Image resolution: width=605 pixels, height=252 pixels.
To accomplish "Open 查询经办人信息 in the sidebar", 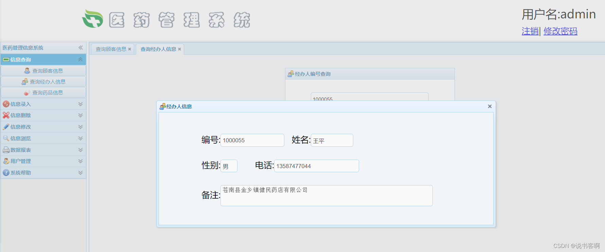I will click(43, 82).
